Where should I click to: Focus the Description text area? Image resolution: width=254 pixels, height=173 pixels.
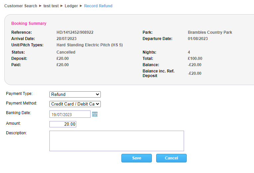[116, 141]
